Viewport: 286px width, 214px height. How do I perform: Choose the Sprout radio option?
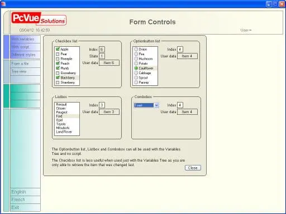click(x=136, y=77)
